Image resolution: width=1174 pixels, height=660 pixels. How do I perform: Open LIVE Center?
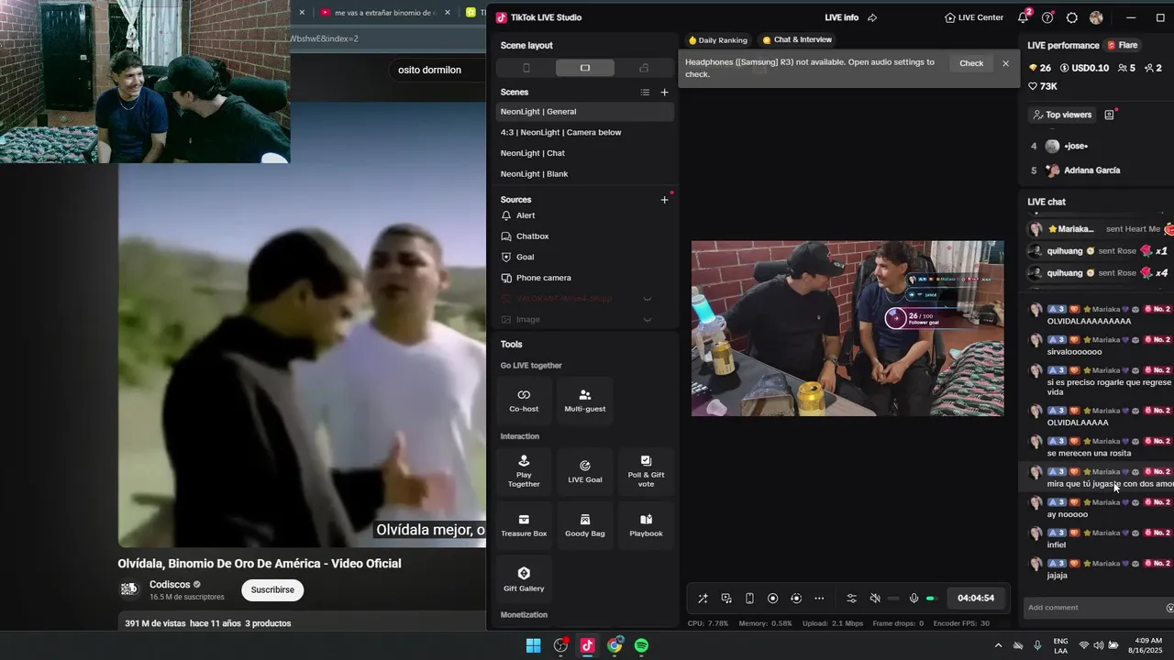974,17
